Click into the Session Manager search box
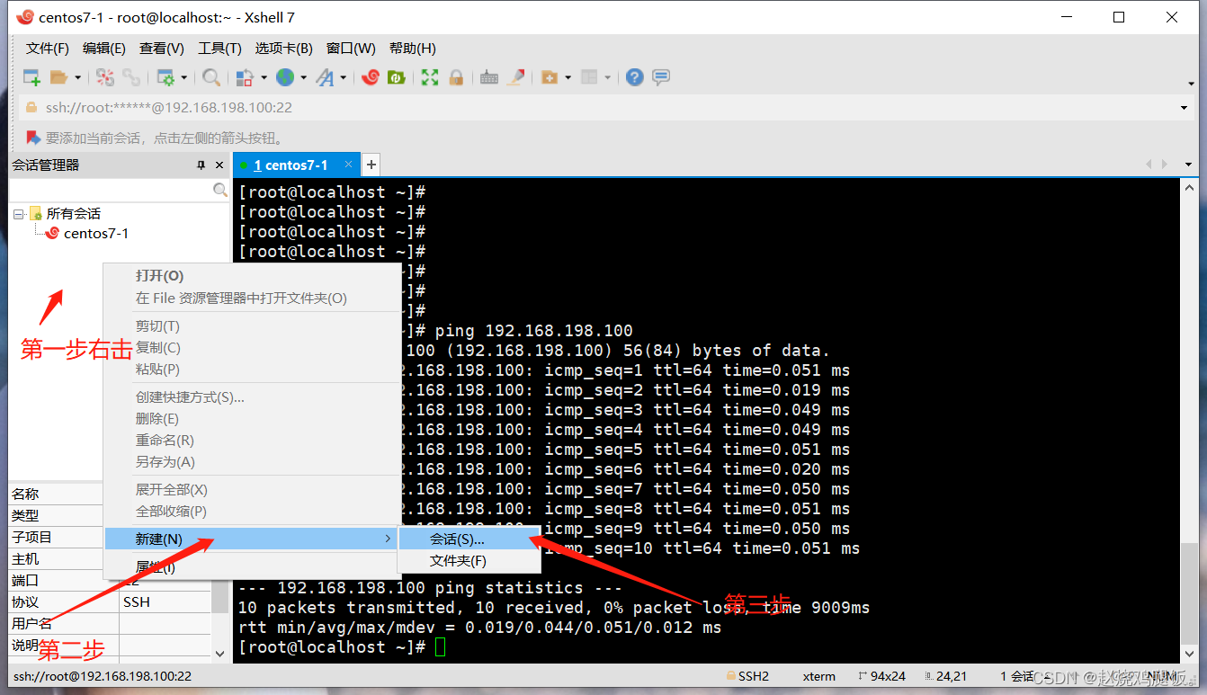 [x=111, y=190]
